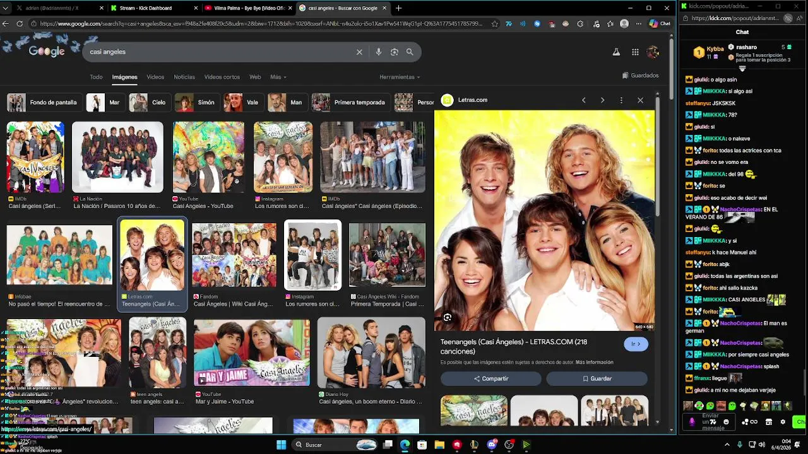Open the Noticias tab
This screenshot has height=454, width=808.
click(x=184, y=77)
